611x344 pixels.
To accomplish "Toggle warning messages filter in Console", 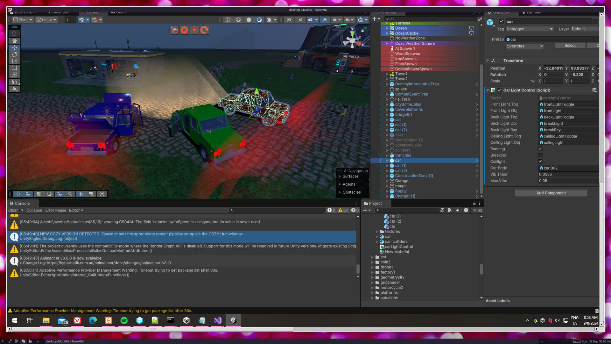I will pos(343,210).
